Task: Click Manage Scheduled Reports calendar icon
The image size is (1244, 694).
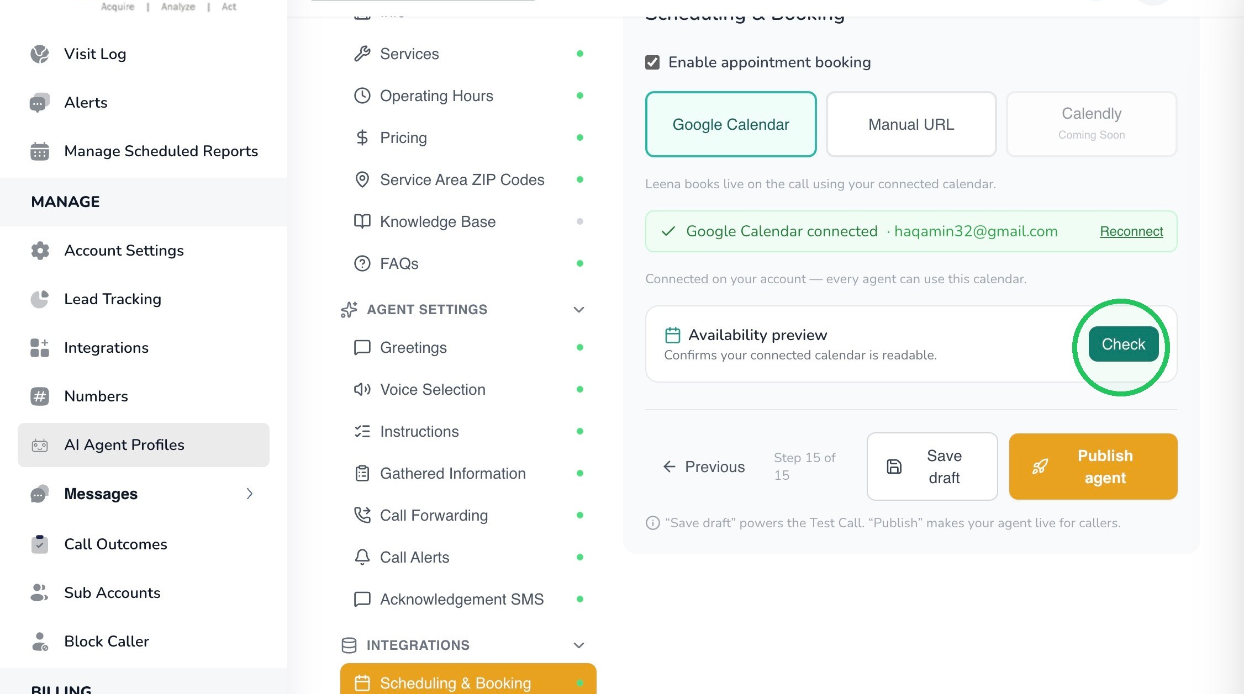Action: [40, 151]
